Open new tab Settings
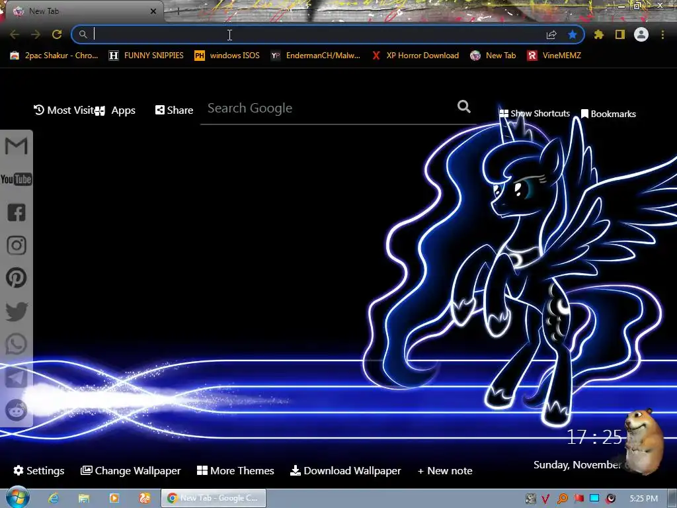The width and height of the screenshot is (677, 508). pos(39,470)
